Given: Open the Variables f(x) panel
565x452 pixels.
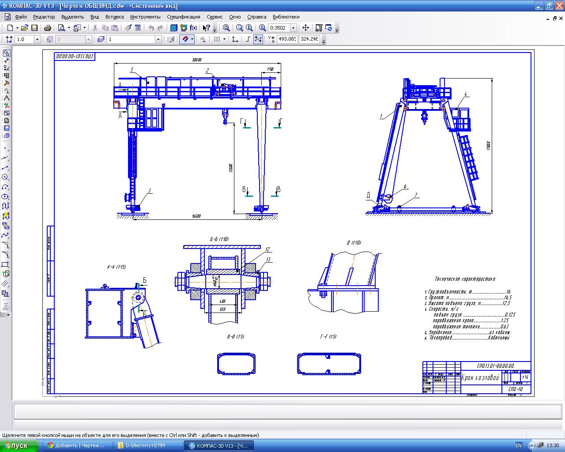Looking at the screenshot, I should 193,28.
